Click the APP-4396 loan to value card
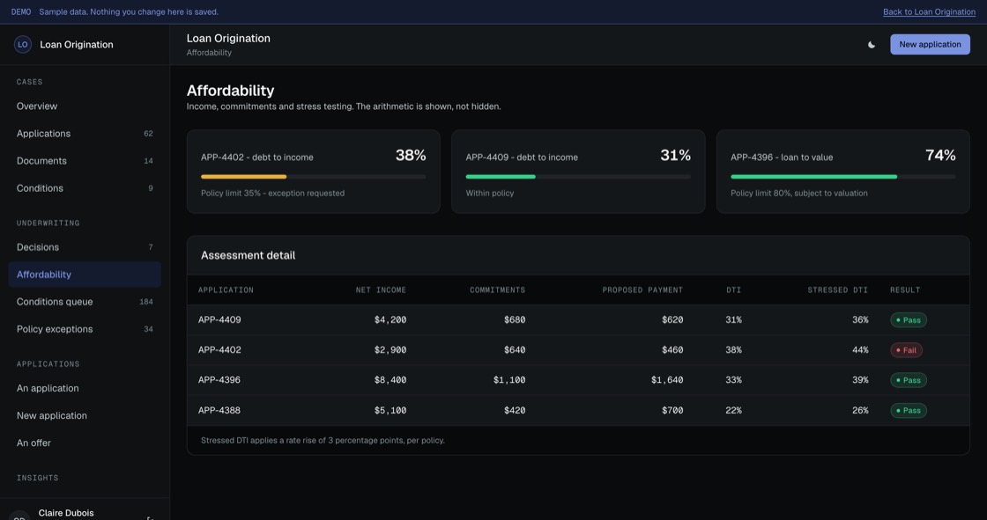This screenshot has width=987, height=520. (x=842, y=172)
